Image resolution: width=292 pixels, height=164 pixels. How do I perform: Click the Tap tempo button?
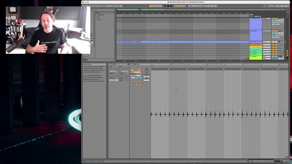point(94,6)
